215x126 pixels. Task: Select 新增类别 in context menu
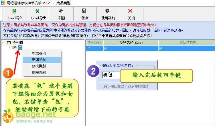coord(39,53)
